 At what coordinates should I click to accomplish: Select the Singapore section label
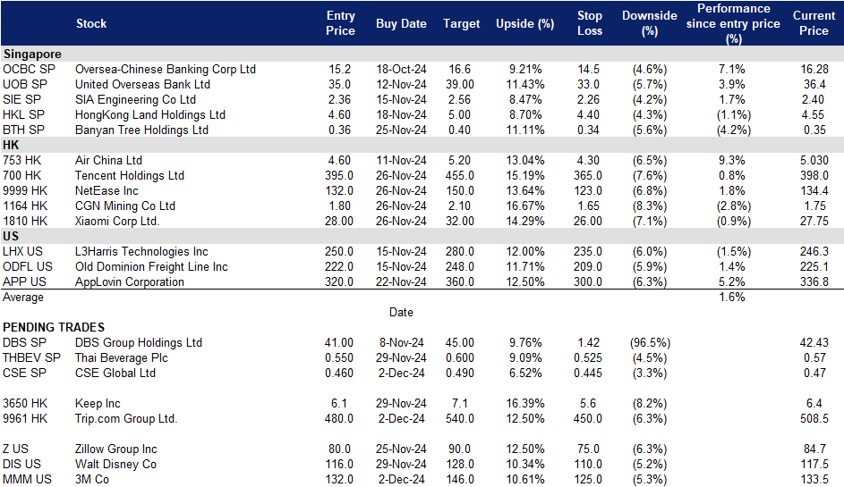click(32, 55)
